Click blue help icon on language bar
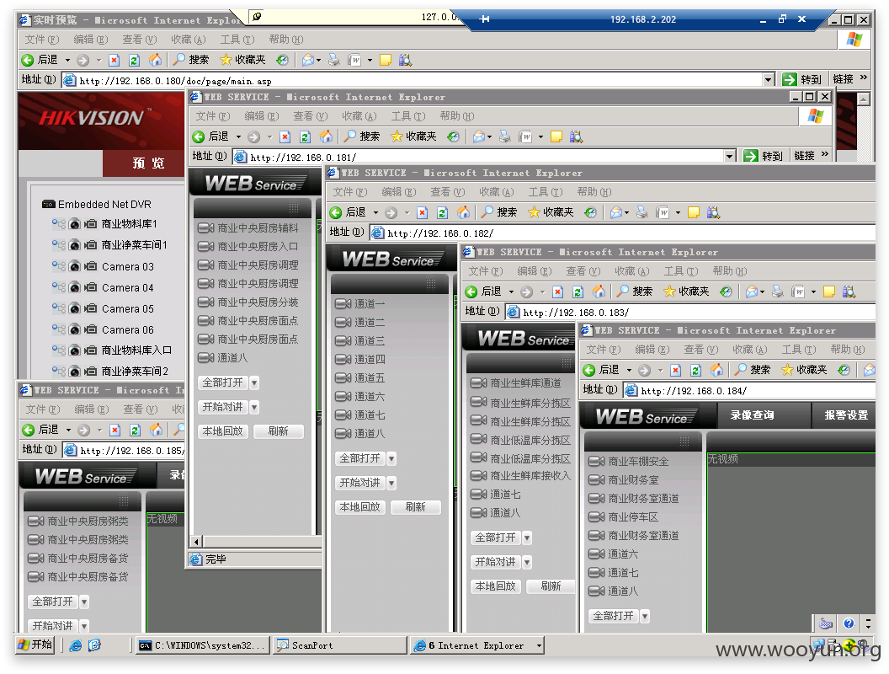This screenshot has width=889, height=674. 849,623
